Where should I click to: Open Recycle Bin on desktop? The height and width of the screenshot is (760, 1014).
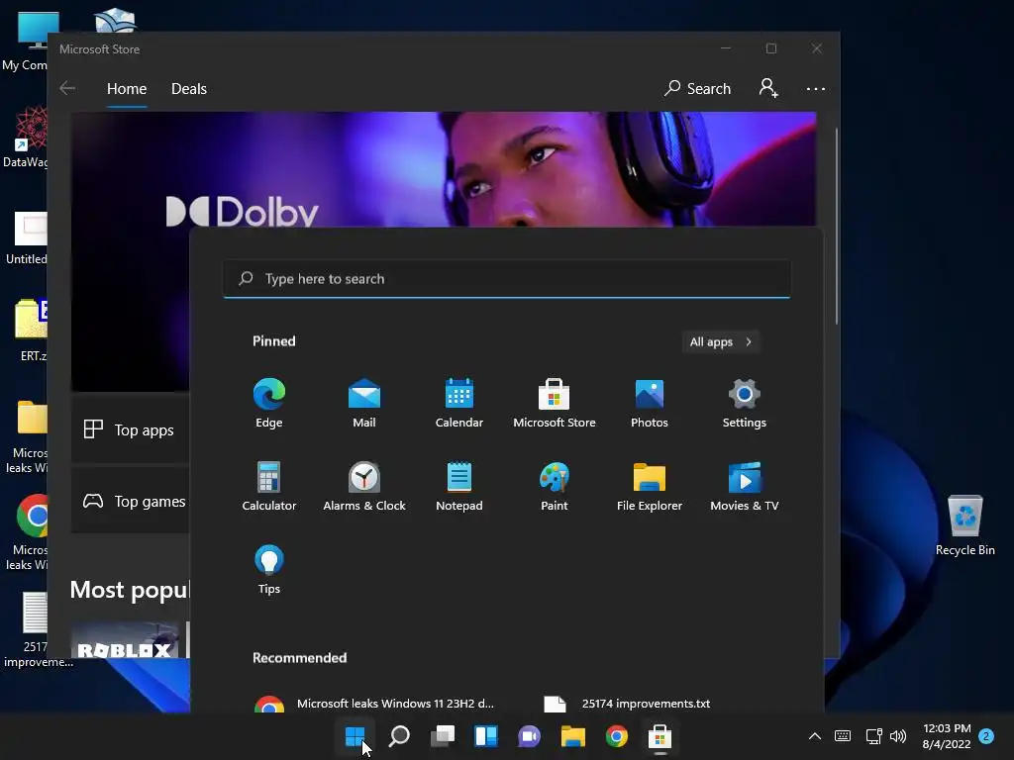964,524
